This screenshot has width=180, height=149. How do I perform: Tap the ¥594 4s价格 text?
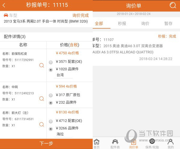[66, 87]
